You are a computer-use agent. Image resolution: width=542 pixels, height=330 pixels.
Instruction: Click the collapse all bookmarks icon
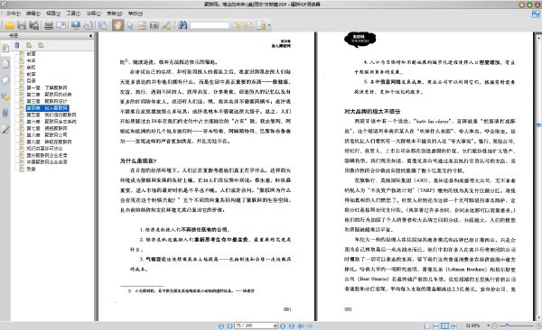tap(42, 45)
